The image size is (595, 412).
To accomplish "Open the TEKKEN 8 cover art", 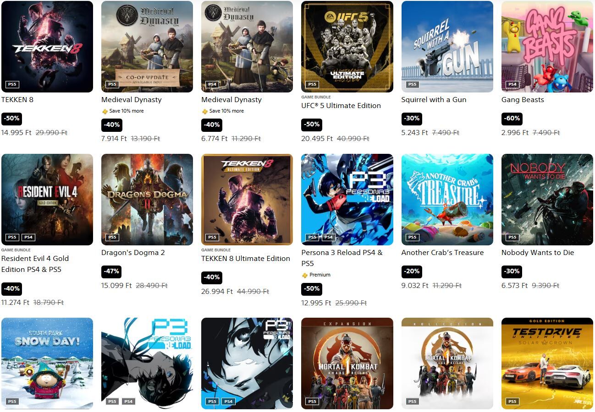I will point(47,47).
